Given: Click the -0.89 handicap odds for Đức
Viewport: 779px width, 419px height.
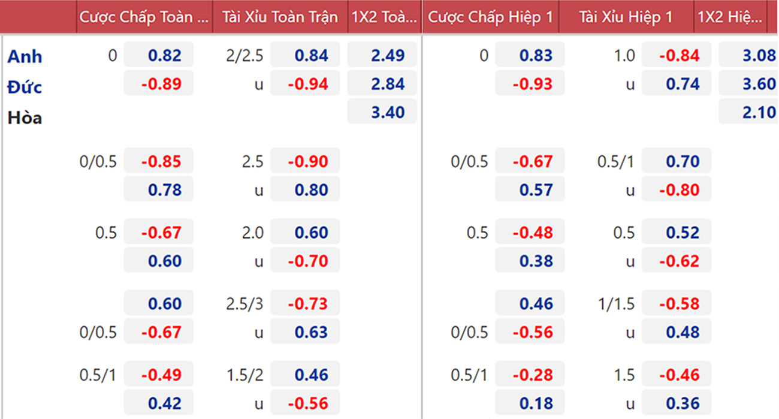Looking at the screenshot, I should pyautogui.click(x=159, y=84).
